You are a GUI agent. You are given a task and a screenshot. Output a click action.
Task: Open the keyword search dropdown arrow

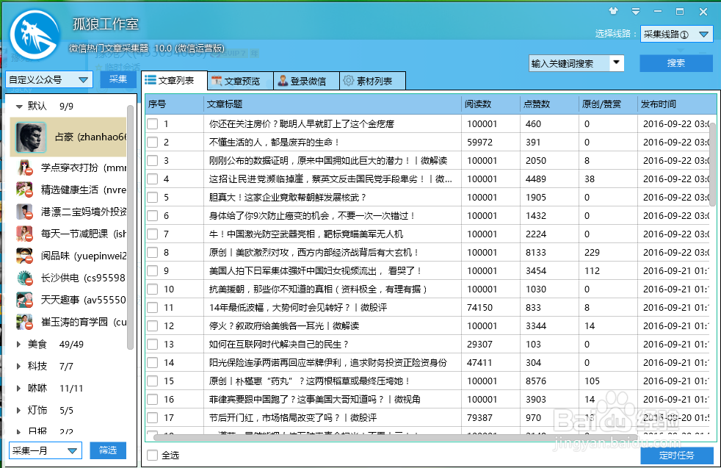pos(617,62)
